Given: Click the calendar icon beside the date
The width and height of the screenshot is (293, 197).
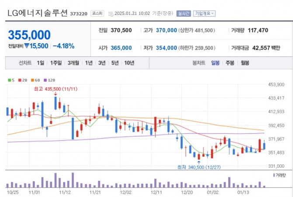Looking at the screenshot, I should [110, 14].
